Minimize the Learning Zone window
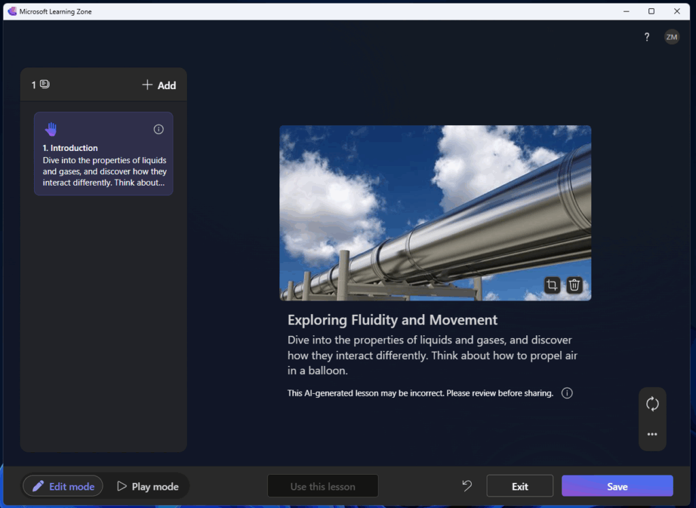Image resolution: width=696 pixels, height=508 pixels. pos(626,12)
